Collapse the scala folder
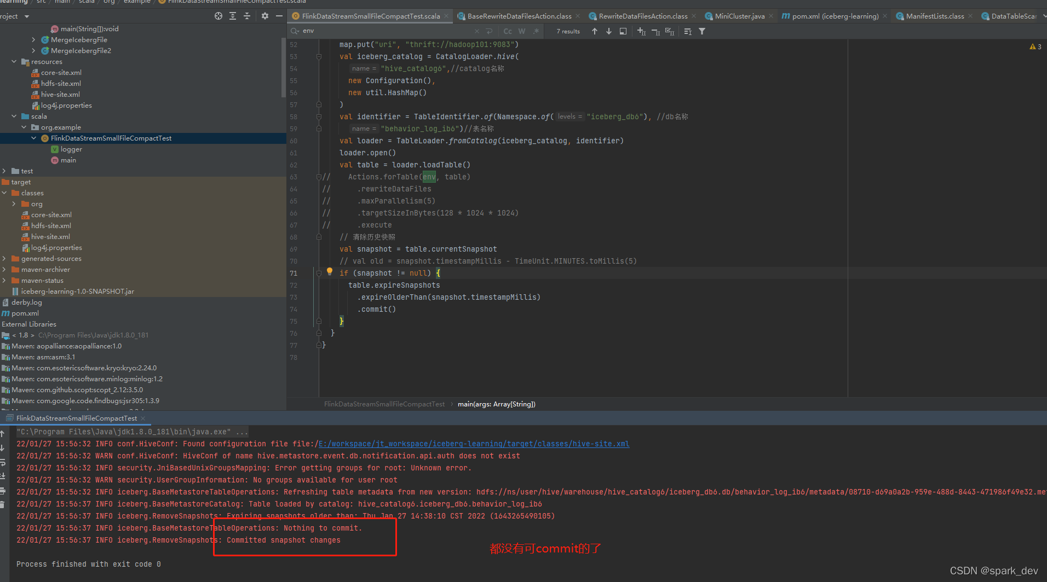The image size is (1047, 582). (14, 116)
